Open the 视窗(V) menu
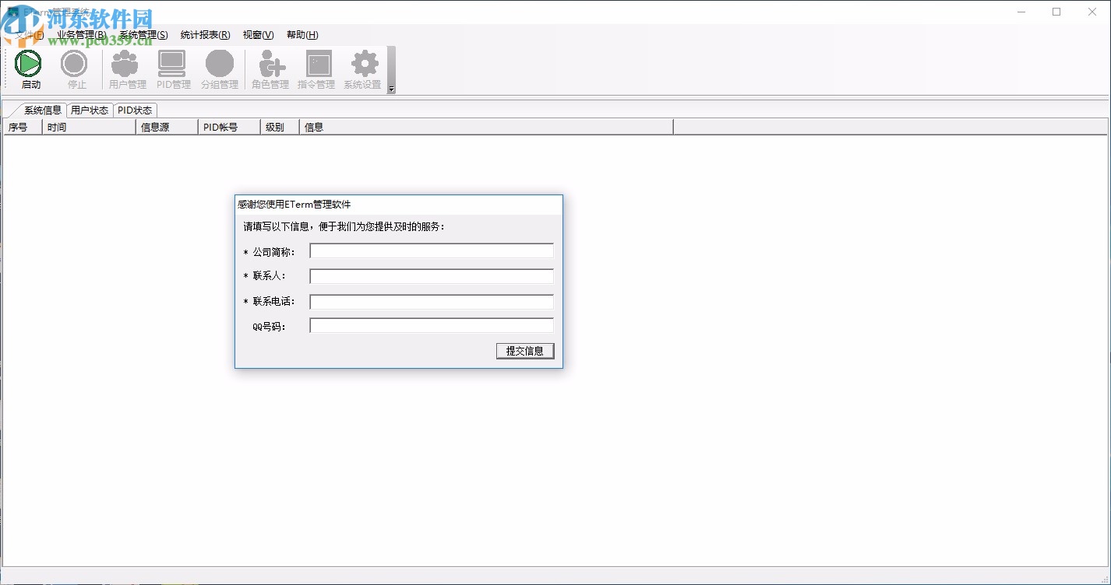Viewport: 1111px width, 585px height. coord(258,34)
